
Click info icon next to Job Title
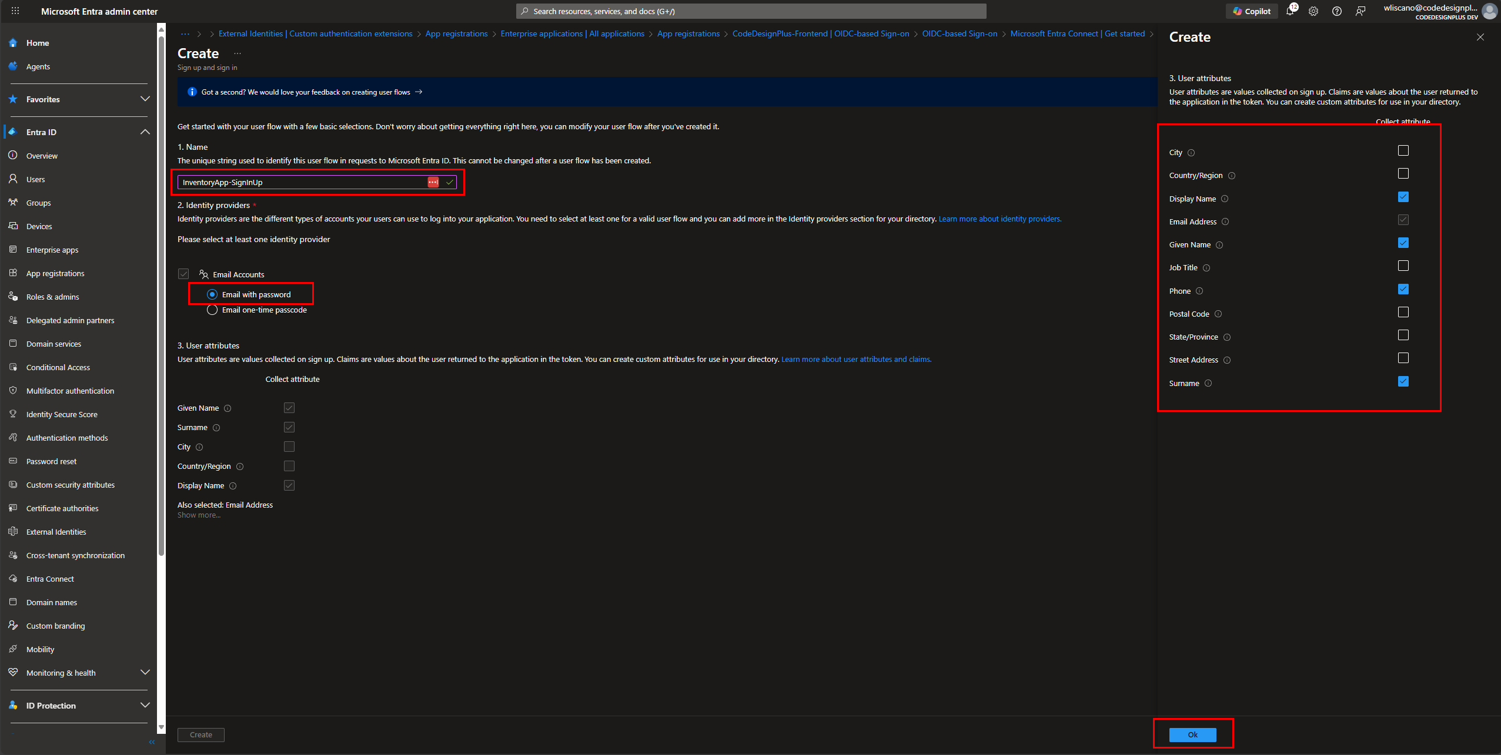coord(1206,268)
